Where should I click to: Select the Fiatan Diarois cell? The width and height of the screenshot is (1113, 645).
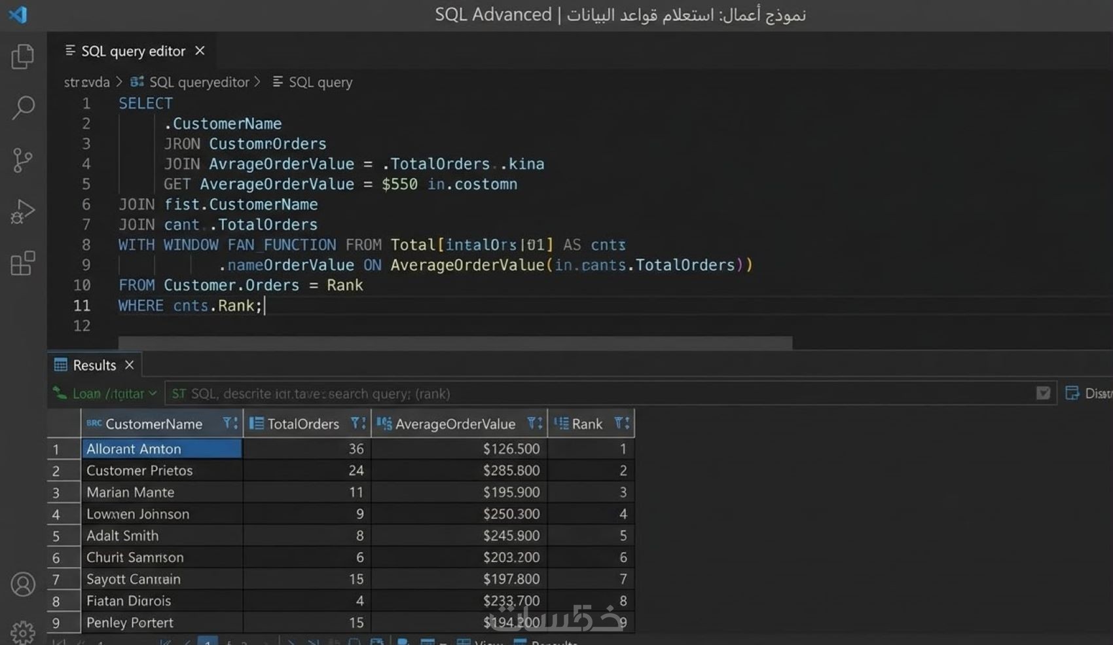[162, 600]
